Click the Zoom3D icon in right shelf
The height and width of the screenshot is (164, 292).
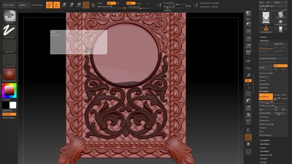(x=248, y=108)
